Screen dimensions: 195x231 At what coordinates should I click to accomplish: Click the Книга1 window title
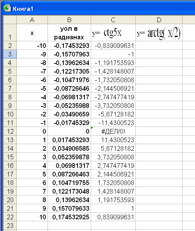tap(23, 9)
